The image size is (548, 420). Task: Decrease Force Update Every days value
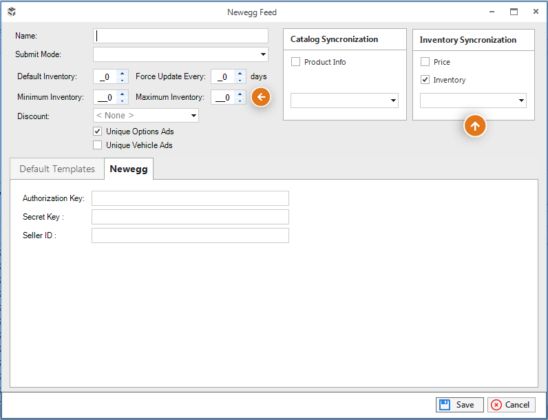point(240,80)
